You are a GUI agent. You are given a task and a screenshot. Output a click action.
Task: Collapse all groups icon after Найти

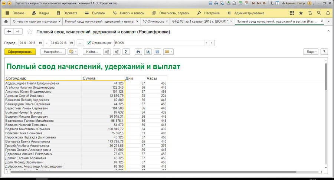(x=107, y=52)
